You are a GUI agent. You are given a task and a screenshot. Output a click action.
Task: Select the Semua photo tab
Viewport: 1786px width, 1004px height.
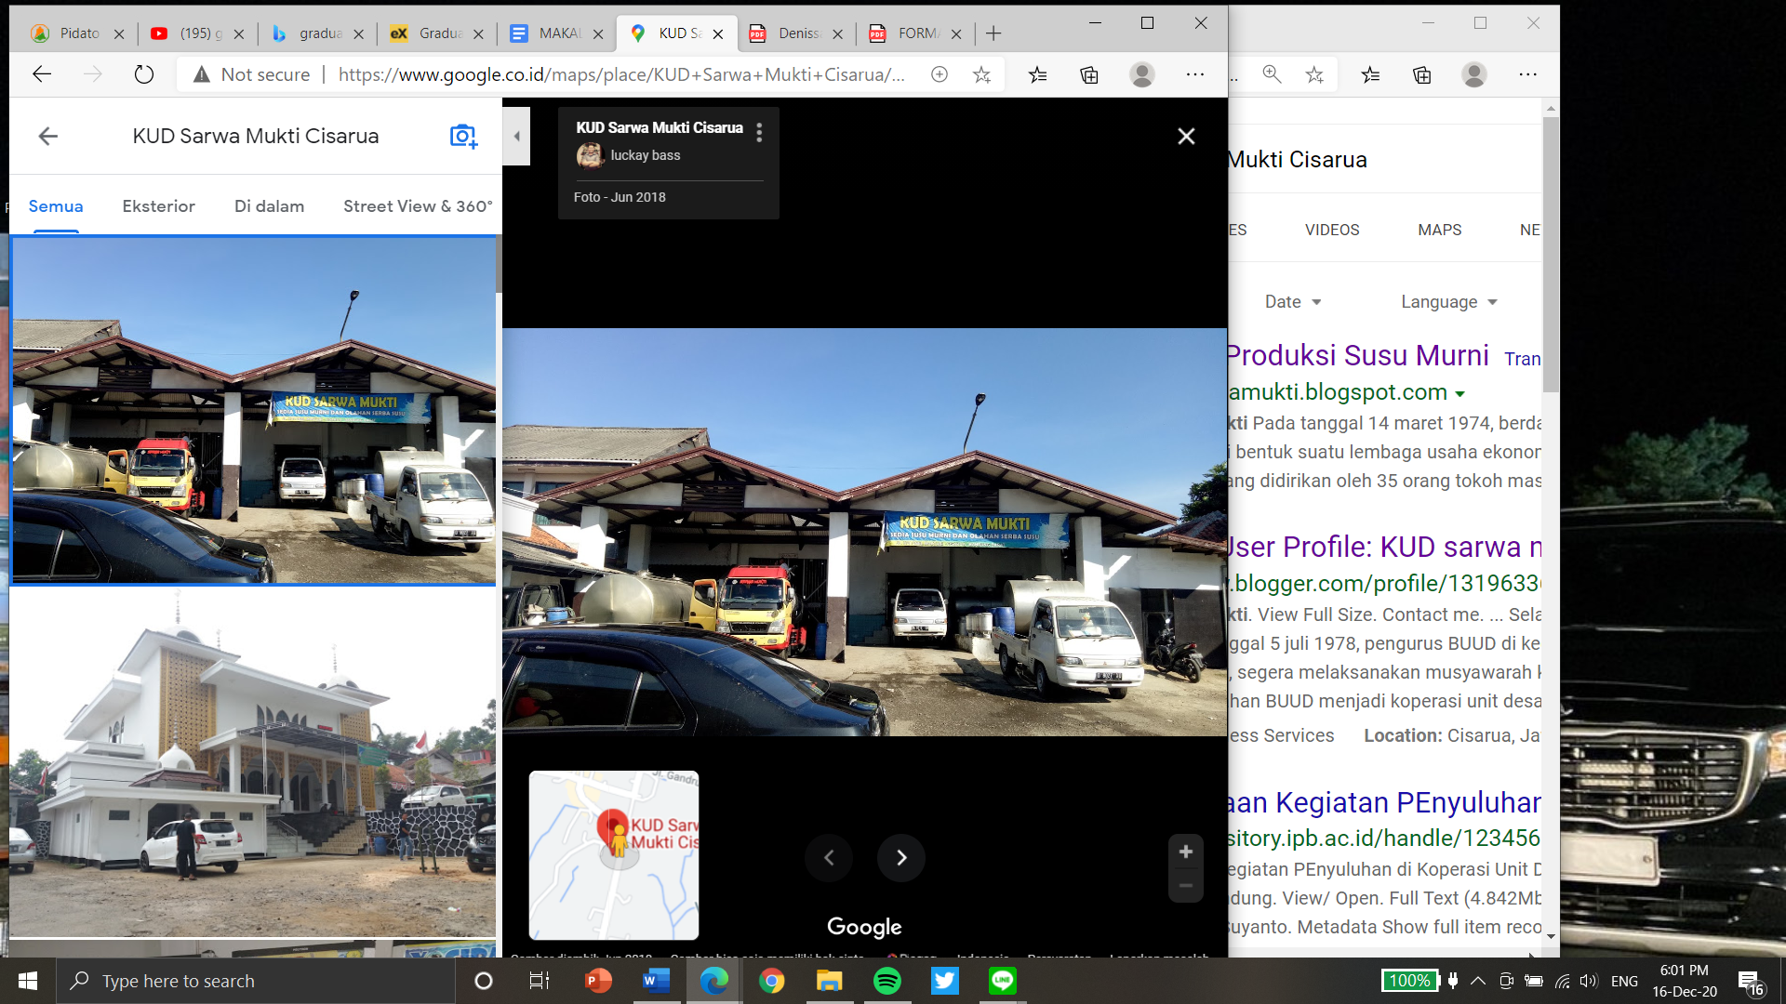click(x=56, y=206)
